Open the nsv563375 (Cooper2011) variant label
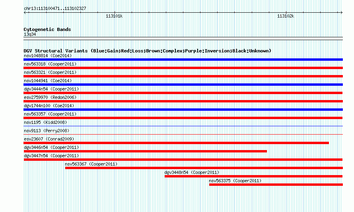The width and height of the screenshot is (354, 212). click(235, 181)
